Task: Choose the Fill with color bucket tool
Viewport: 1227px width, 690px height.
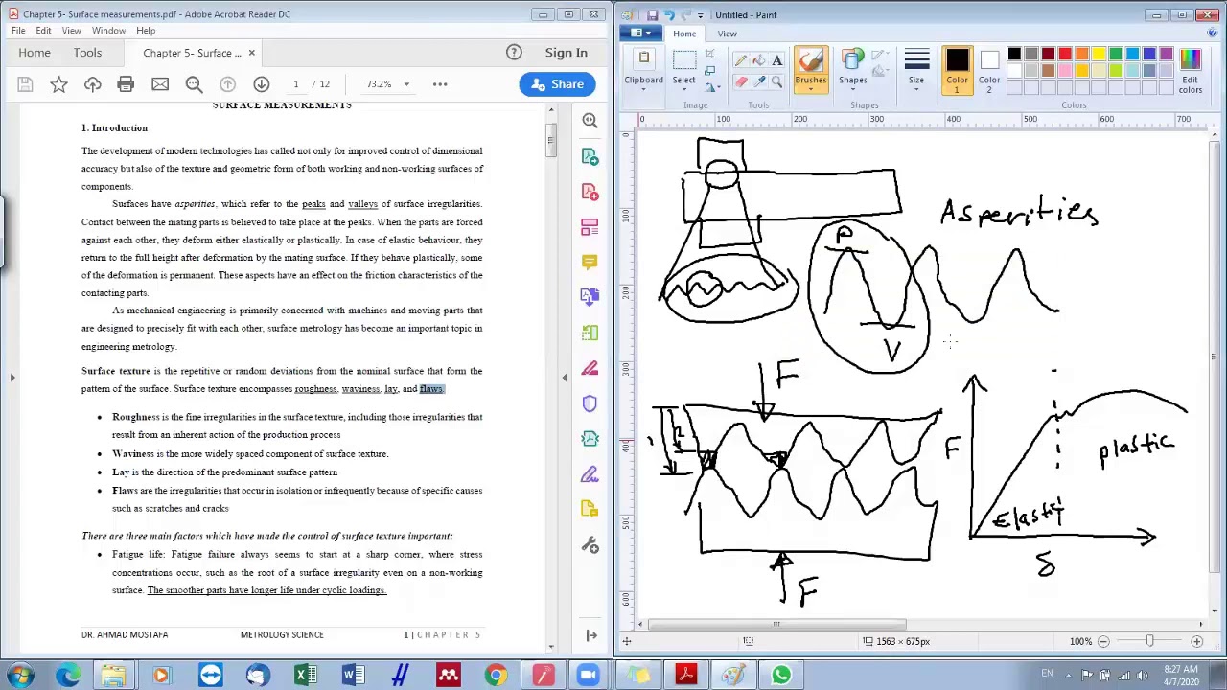Action: click(x=759, y=60)
